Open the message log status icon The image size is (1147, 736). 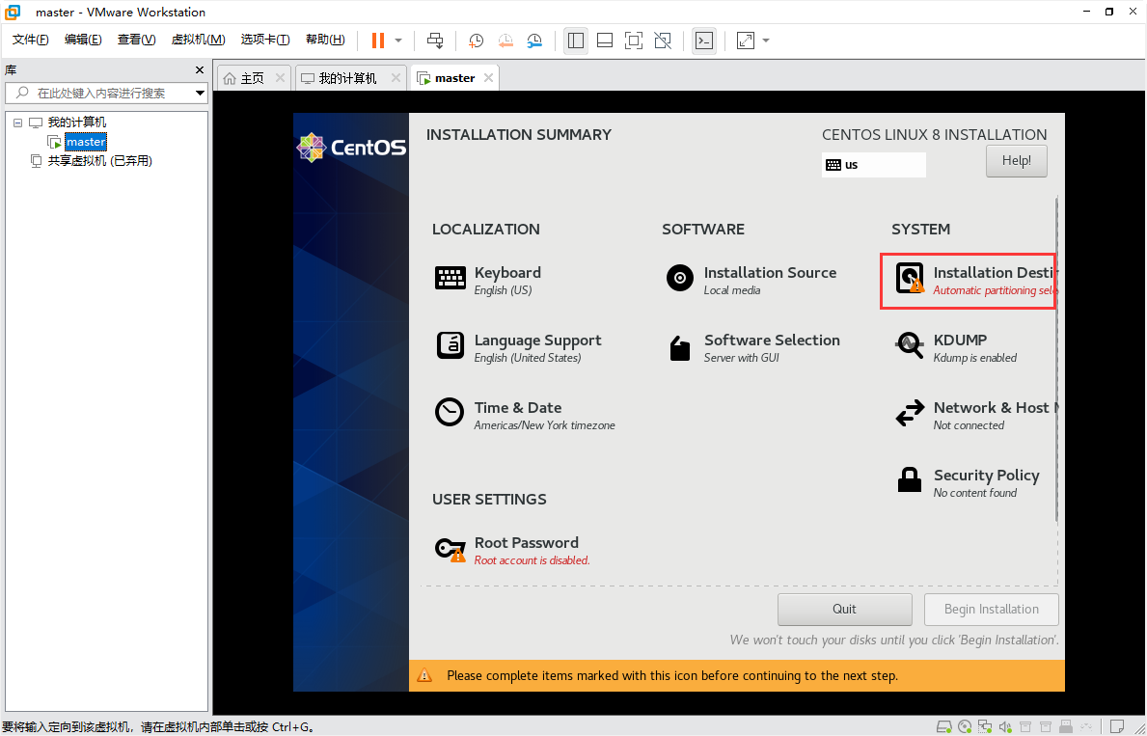pos(1115,727)
